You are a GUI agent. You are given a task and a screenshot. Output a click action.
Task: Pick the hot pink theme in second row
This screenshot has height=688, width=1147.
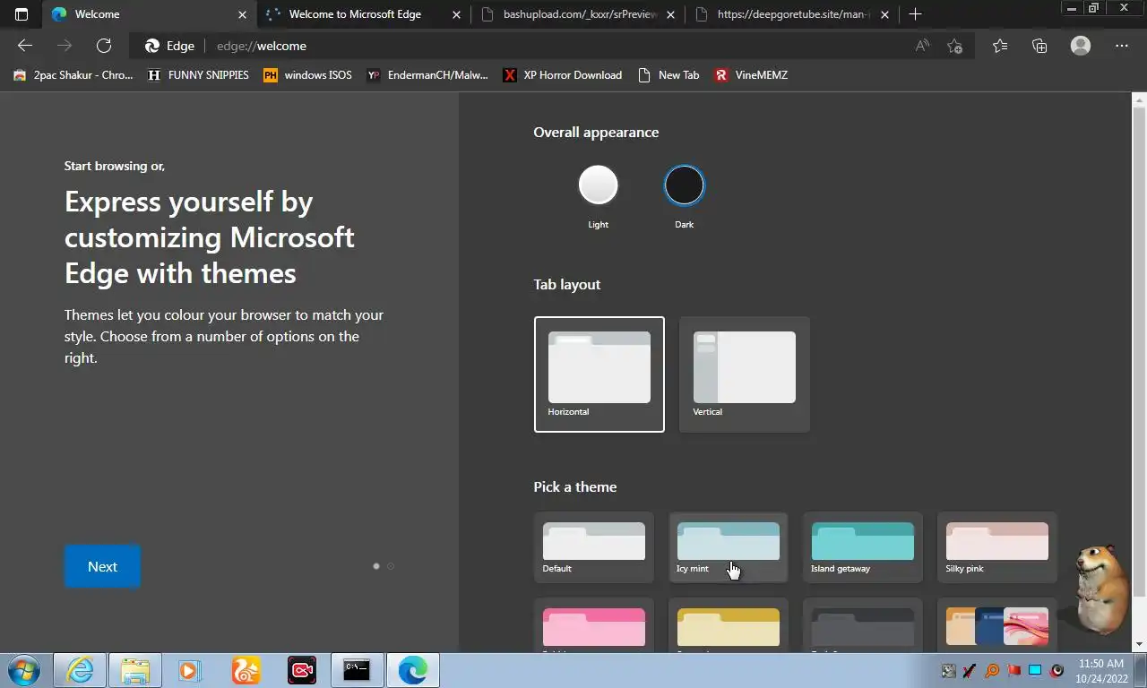[594, 626]
